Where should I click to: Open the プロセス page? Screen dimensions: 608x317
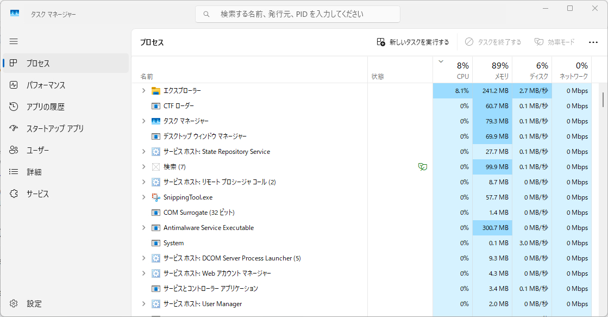[66, 63]
